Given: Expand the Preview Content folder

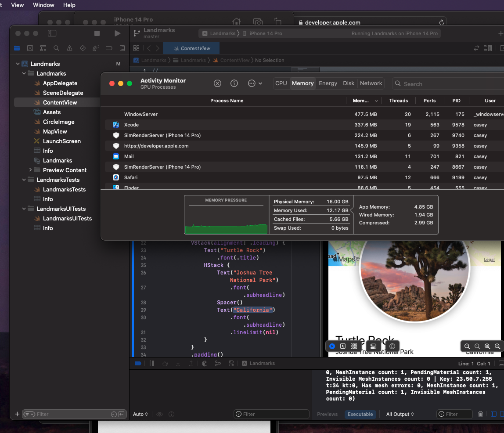Looking at the screenshot, I should (x=30, y=170).
